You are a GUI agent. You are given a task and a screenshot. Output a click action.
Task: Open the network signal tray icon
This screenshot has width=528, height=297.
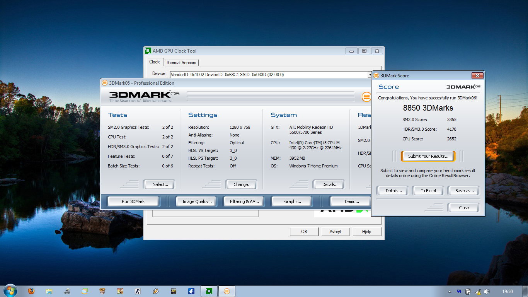coord(477,292)
